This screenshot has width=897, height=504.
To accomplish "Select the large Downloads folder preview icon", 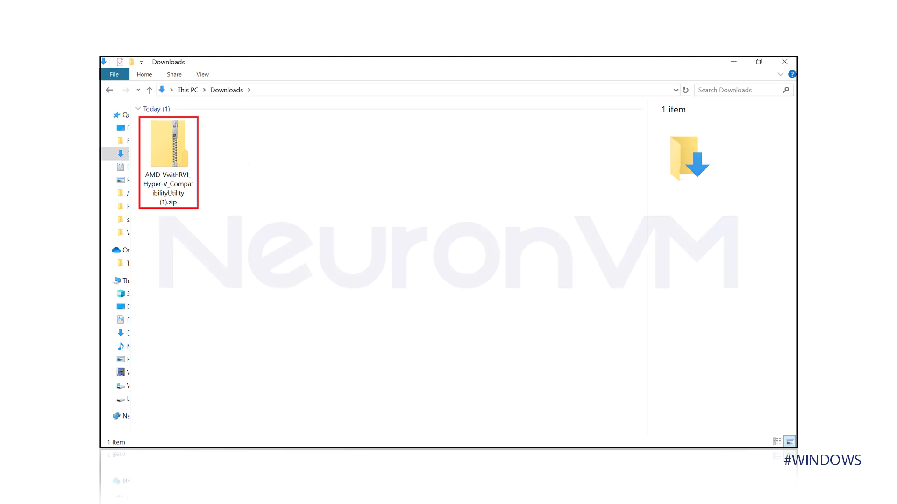I will coord(689,157).
